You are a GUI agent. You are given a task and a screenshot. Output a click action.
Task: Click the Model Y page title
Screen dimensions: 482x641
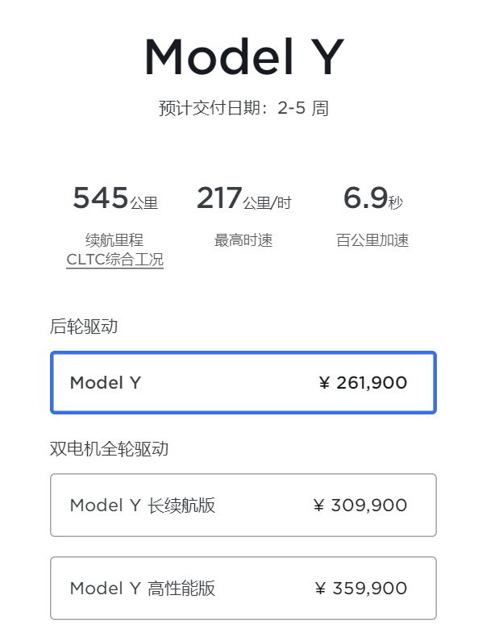[x=244, y=56]
